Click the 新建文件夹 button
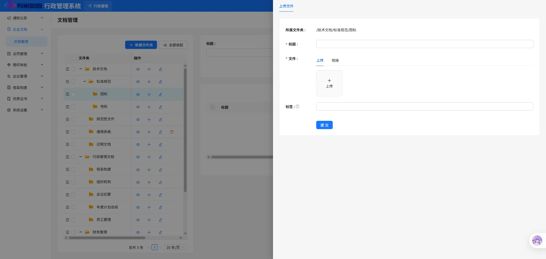 (x=141, y=45)
